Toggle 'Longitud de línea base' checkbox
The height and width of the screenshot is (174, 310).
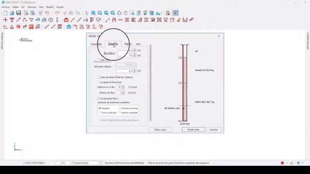pyautogui.click(x=98, y=82)
